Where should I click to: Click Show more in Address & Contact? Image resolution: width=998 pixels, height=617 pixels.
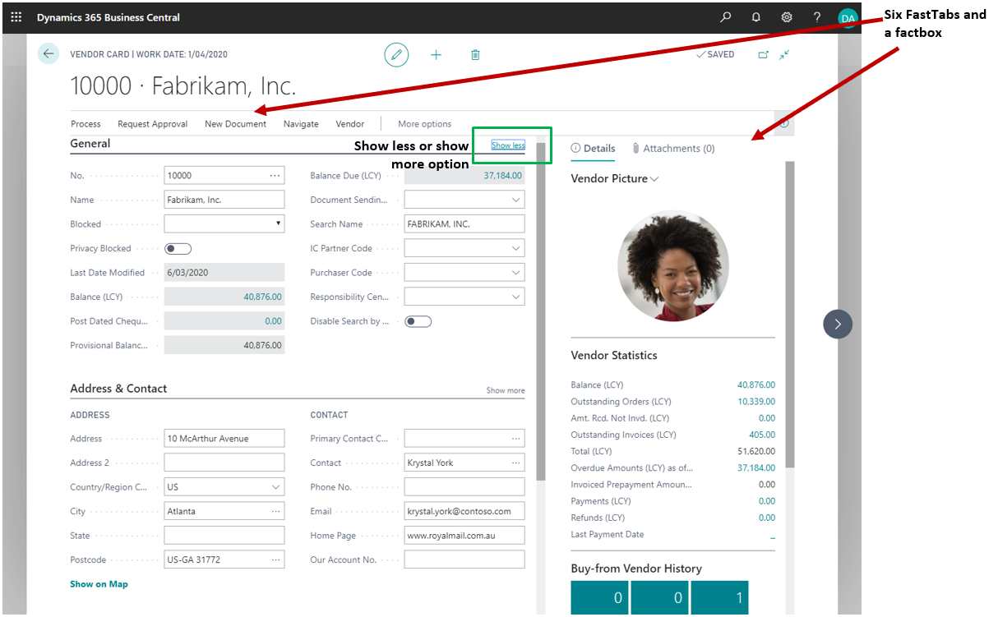(x=505, y=390)
